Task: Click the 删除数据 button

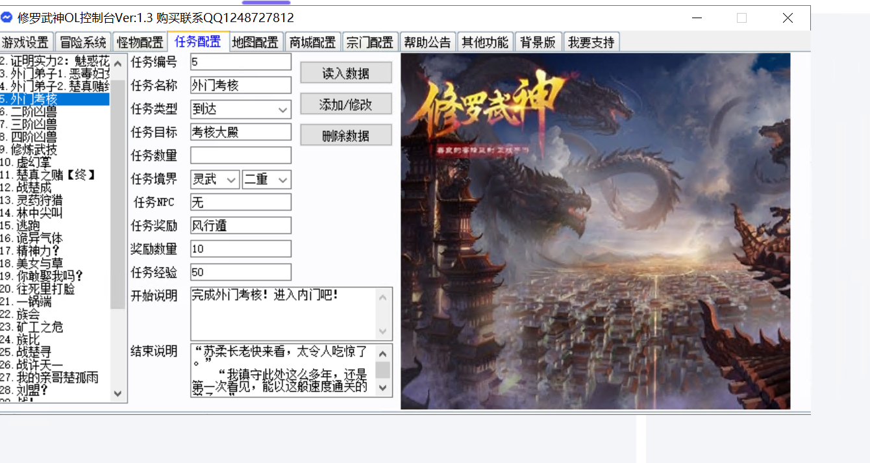Action: 345,136
